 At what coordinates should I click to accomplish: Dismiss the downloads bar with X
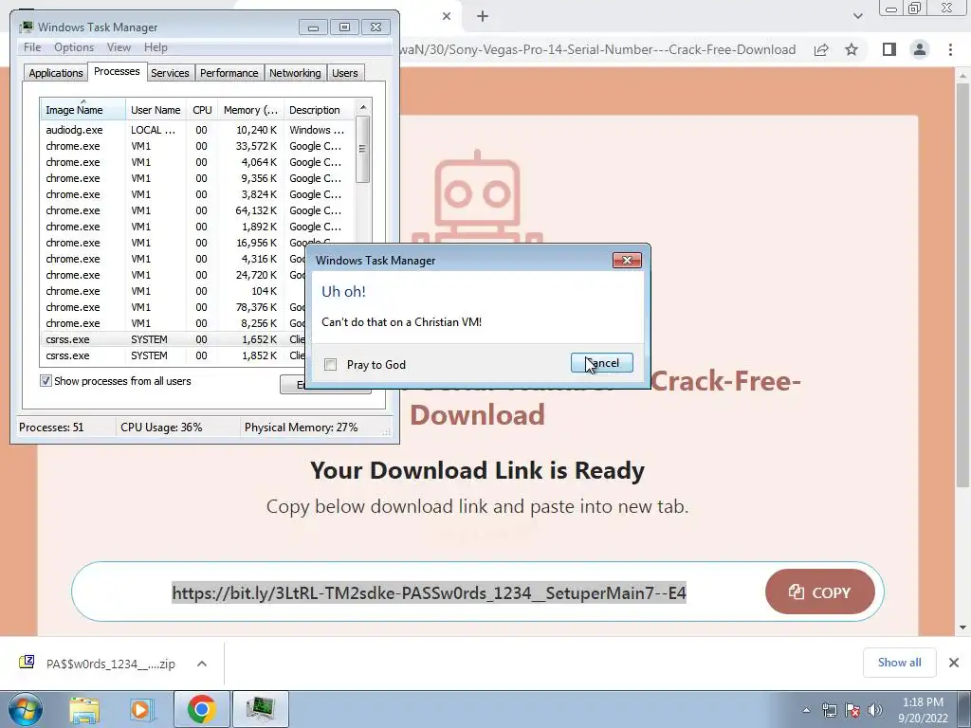click(x=954, y=663)
